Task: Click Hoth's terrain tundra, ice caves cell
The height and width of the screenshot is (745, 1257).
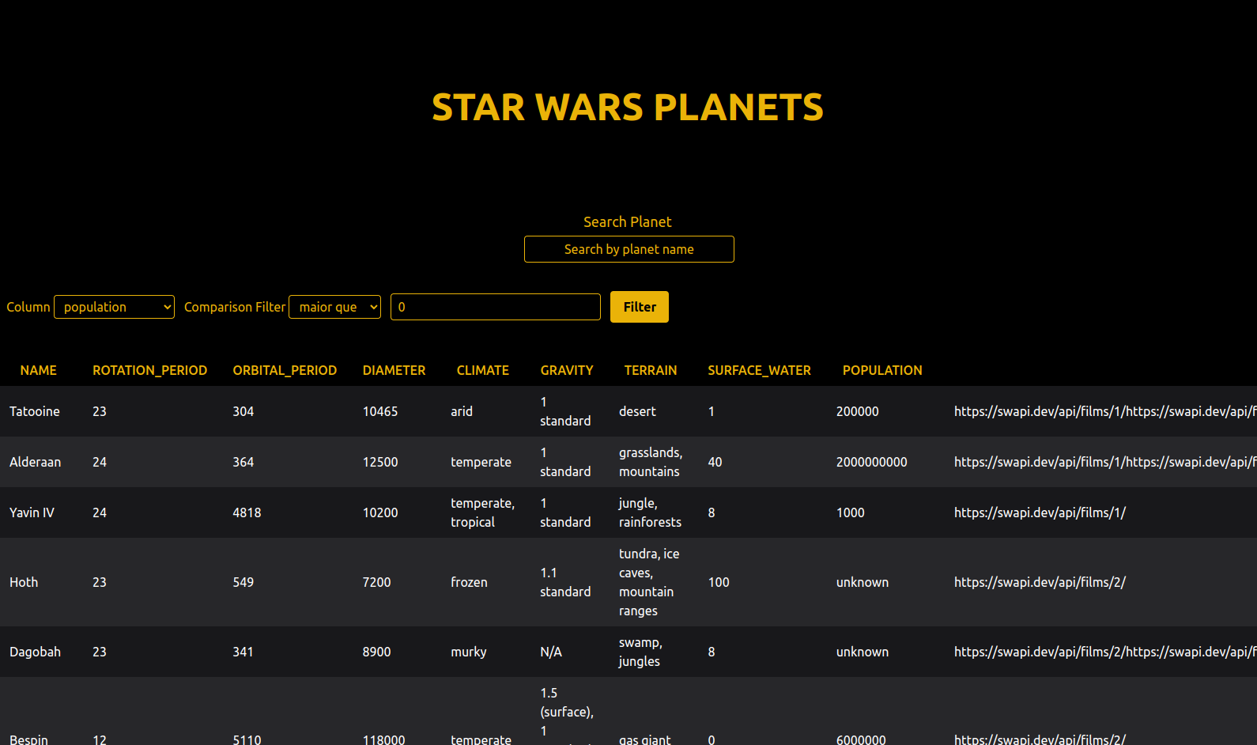Action: (x=650, y=582)
